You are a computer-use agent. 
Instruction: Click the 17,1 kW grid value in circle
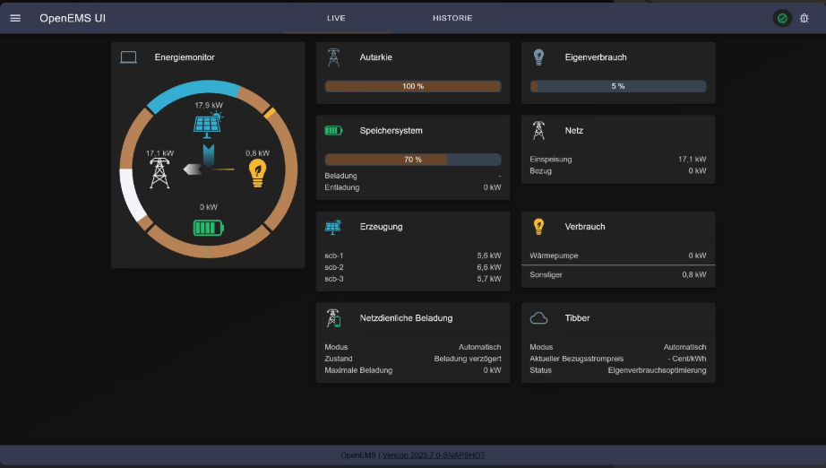(159, 153)
